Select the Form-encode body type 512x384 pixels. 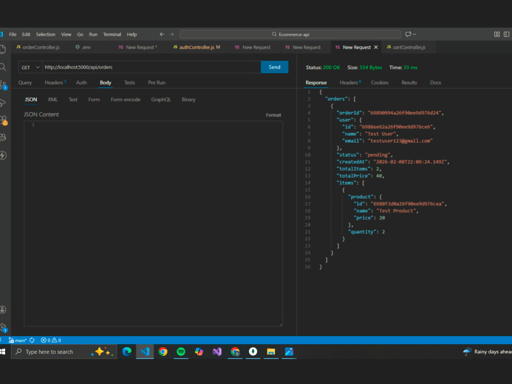[x=126, y=100]
